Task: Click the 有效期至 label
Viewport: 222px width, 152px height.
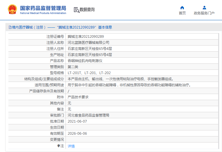Action: coord(57,134)
